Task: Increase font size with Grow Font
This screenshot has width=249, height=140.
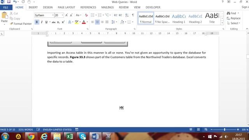Action: coord(67,15)
